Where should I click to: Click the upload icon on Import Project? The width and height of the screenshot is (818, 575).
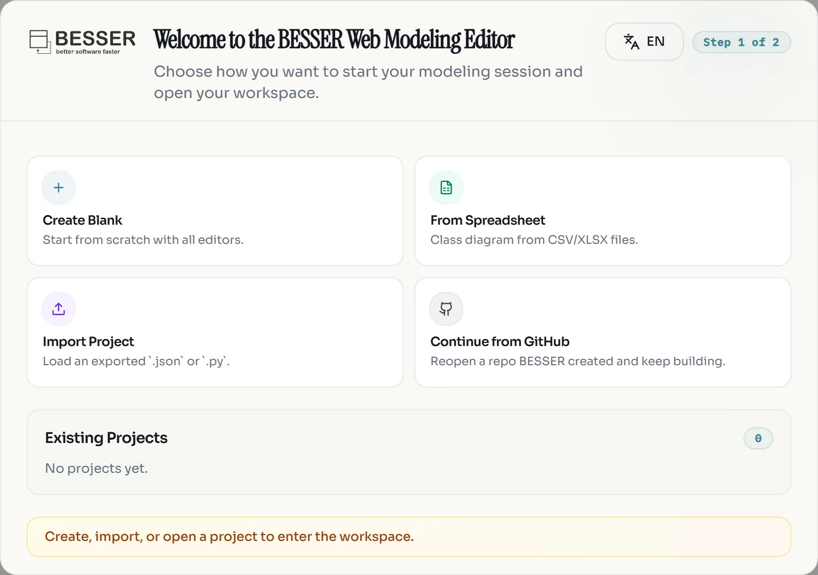point(59,309)
